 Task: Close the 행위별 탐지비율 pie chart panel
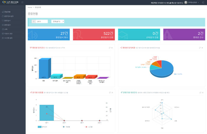(202, 48)
